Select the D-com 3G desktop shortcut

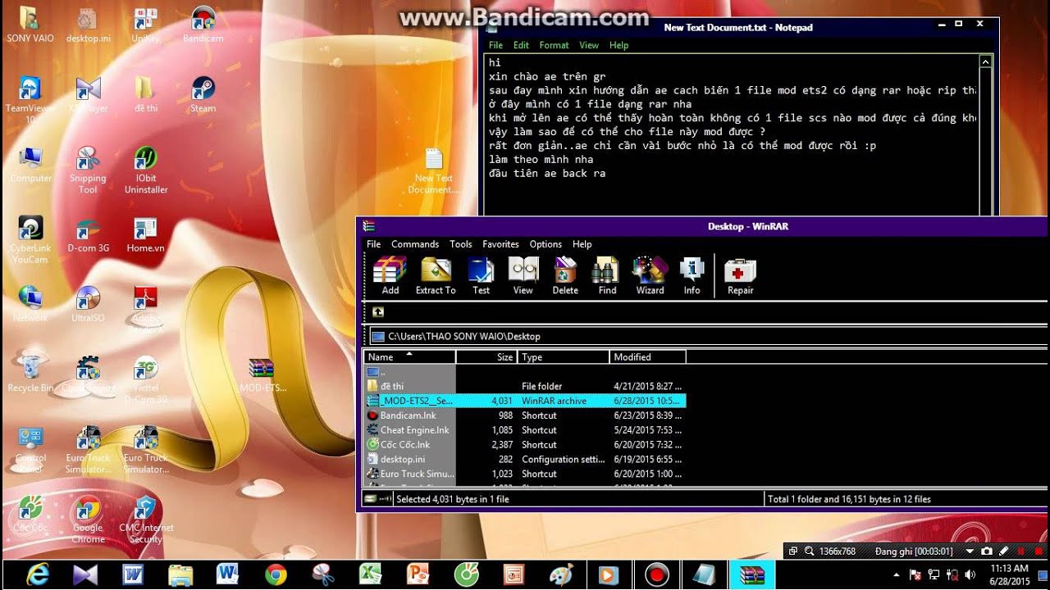tap(88, 234)
